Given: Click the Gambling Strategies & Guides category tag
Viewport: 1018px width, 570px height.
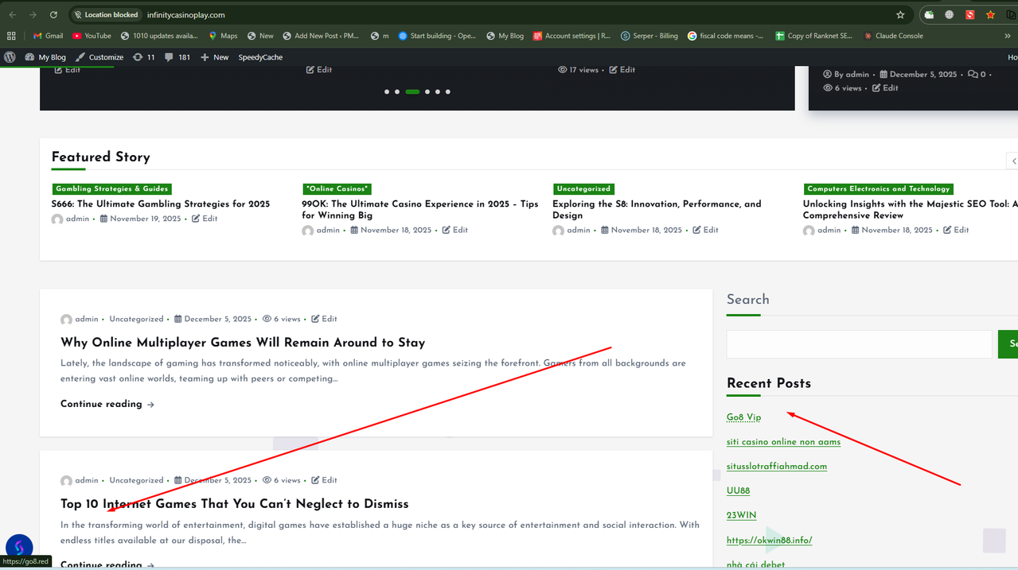Looking at the screenshot, I should point(111,188).
